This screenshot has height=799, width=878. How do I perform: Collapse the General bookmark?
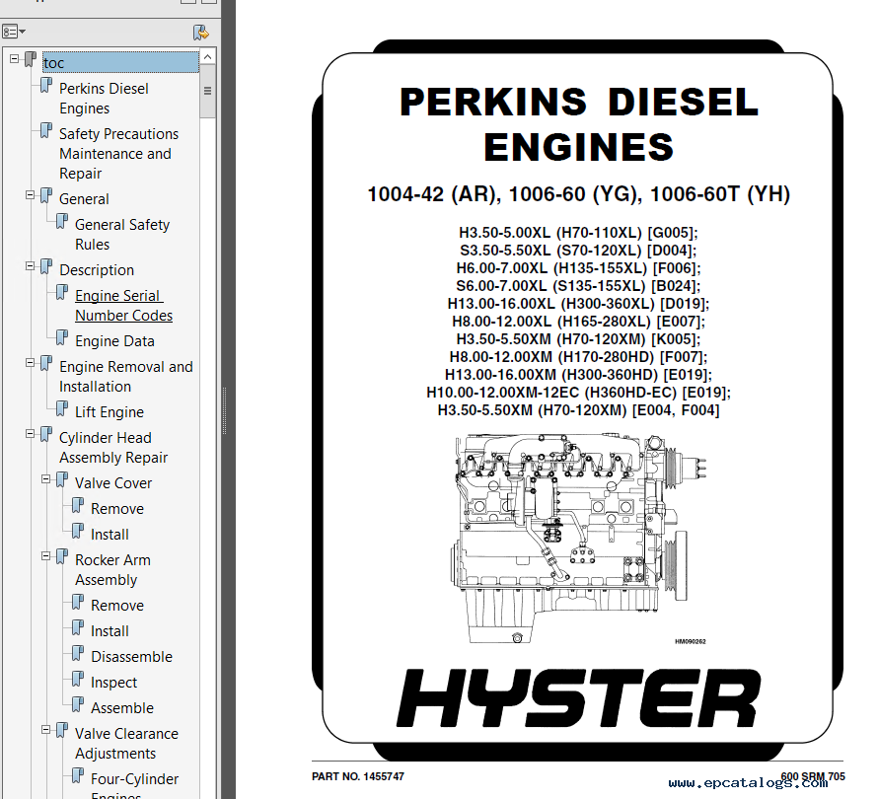coord(31,195)
